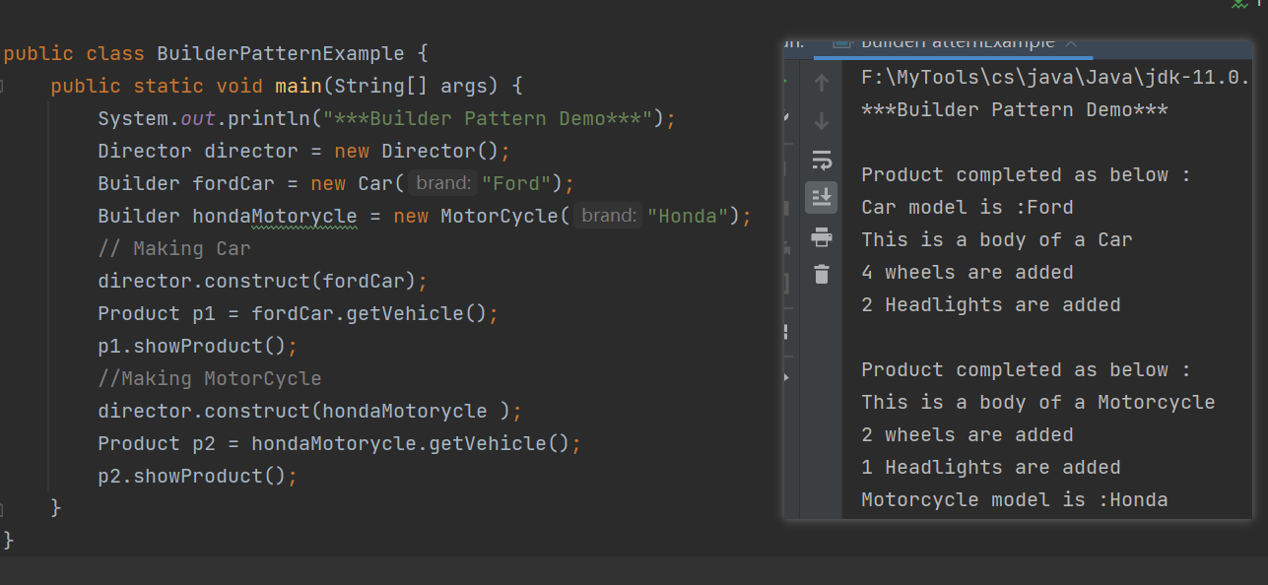Click the 'Product p2 = hondaMotorycle.getVehicle();' line

click(x=340, y=443)
